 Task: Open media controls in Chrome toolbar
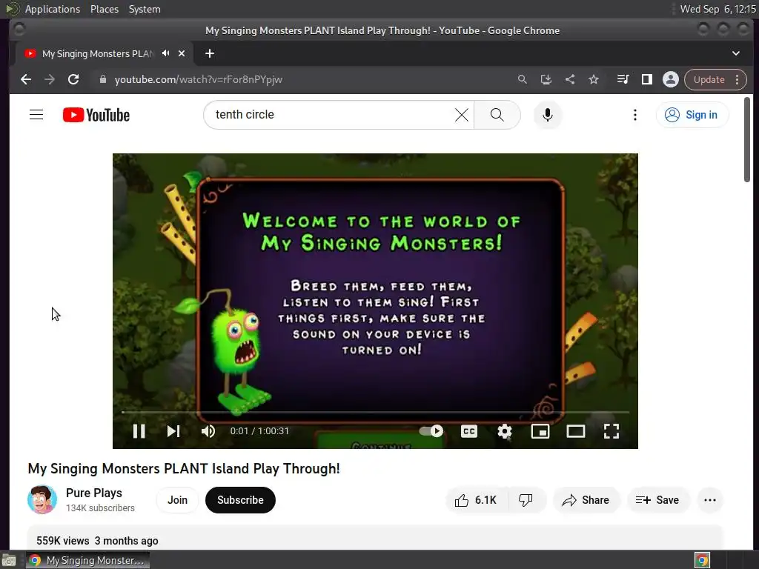pos(623,79)
